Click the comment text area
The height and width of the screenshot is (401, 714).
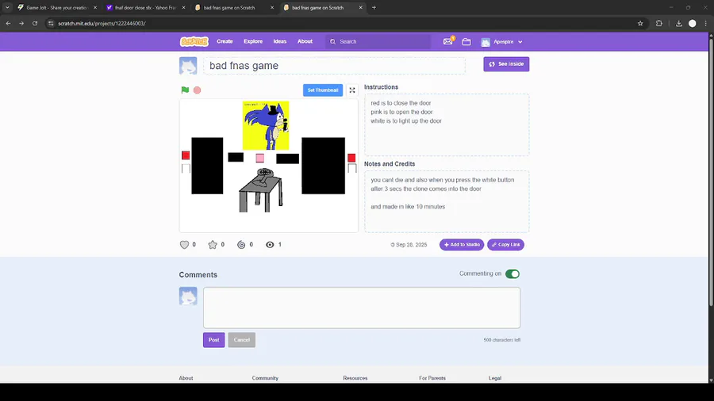362,307
